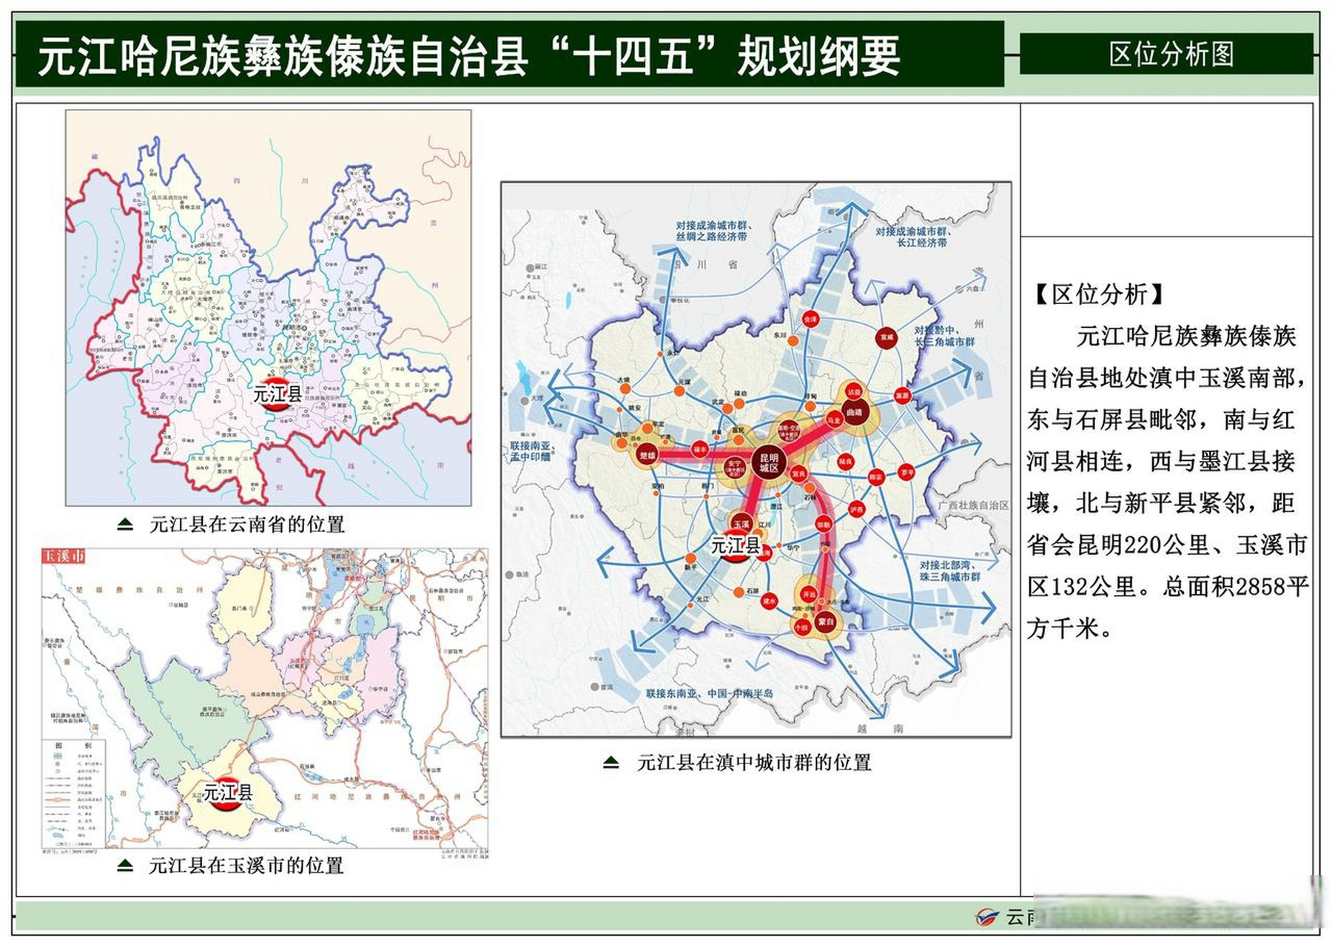Image resolution: width=1332 pixels, height=947 pixels.
Task: Click the main title 元江哈尼族彝族傣族自治县 "十四五" 规划纲要
Action: point(469,56)
